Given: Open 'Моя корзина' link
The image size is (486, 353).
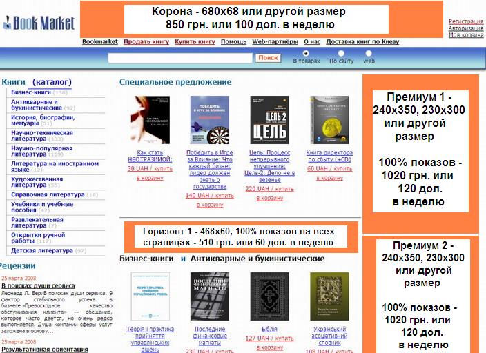Looking at the screenshot, I should click(466, 35).
